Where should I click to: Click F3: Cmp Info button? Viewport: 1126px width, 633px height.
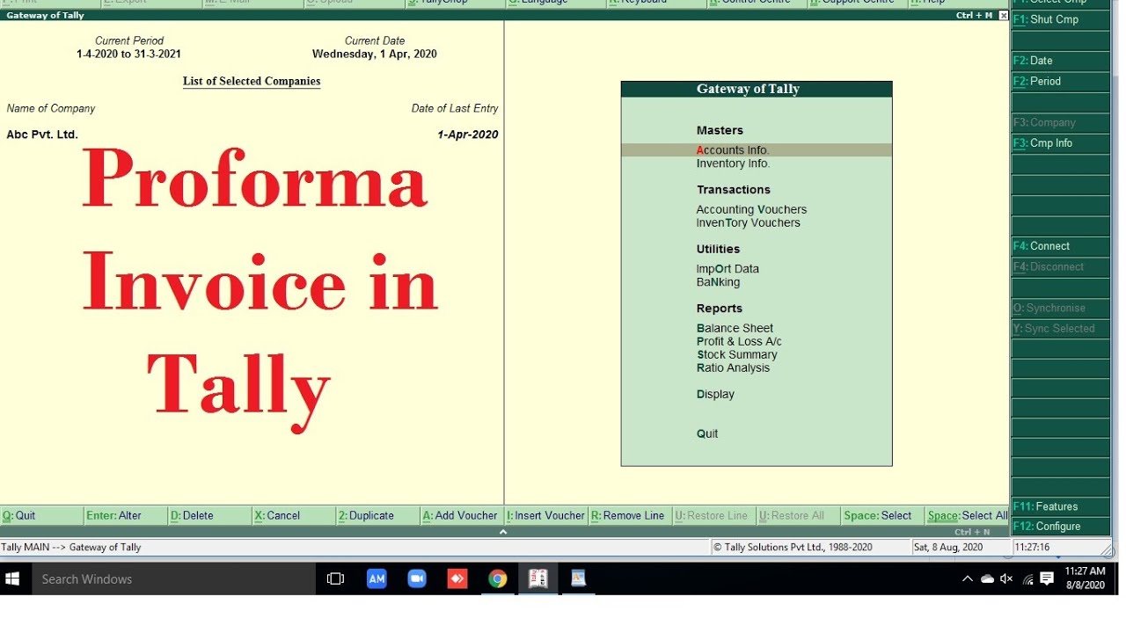pos(1060,142)
